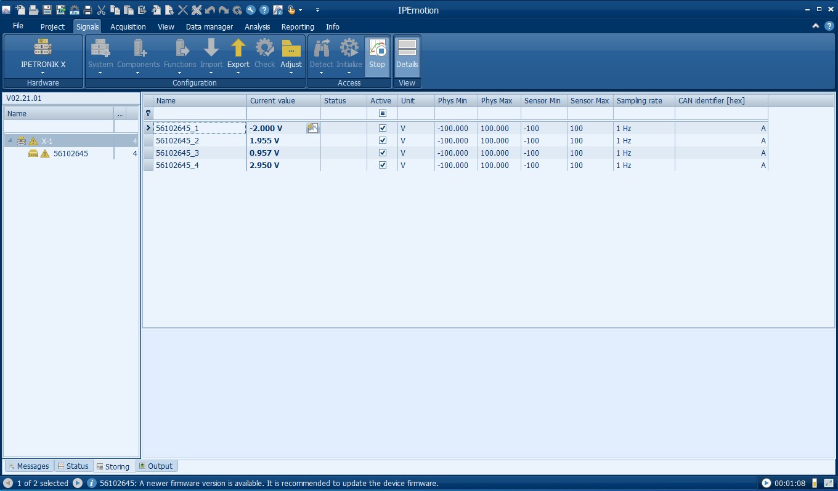Image resolution: width=838 pixels, height=491 pixels.
Task: Click the hand pointer icon in top toolbar
Action: pos(291,10)
